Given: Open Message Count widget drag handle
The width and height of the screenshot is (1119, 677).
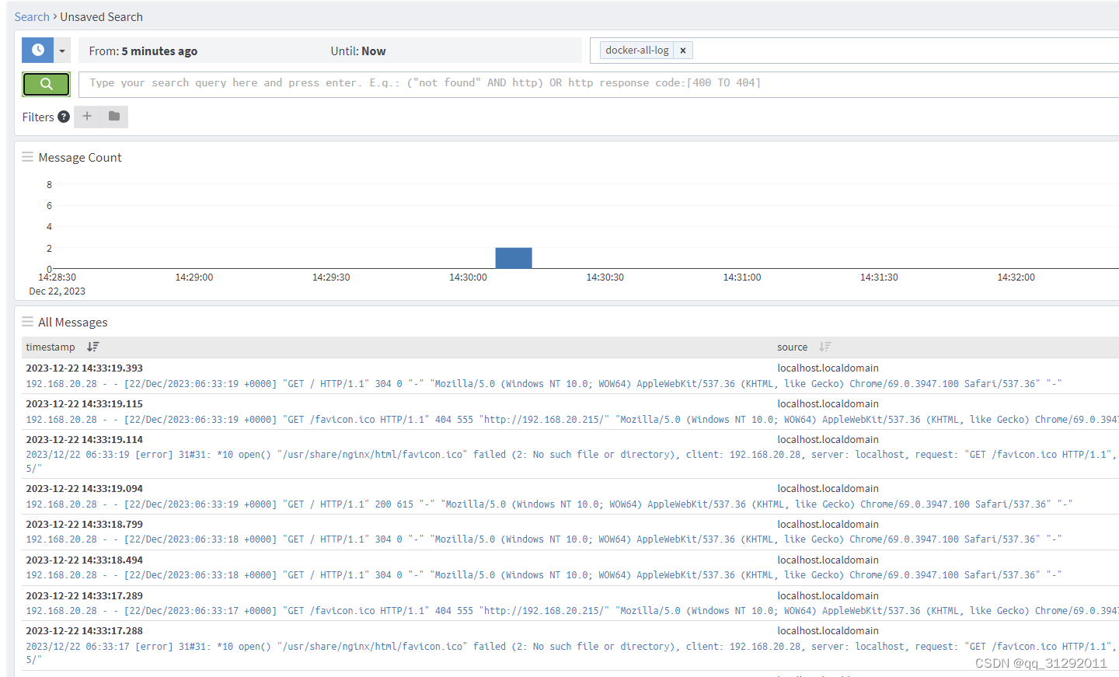Looking at the screenshot, I should pyautogui.click(x=27, y=157).
